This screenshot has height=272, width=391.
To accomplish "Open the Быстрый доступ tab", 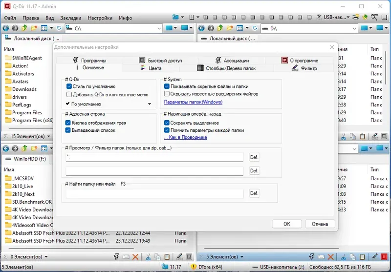I will coord(160,61).
